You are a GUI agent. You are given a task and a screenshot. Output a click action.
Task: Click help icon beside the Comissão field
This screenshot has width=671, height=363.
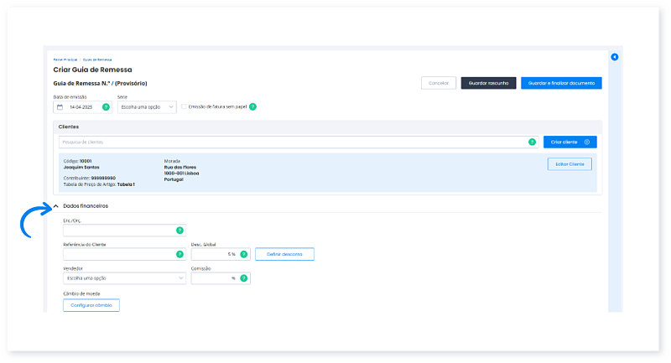[244, 278]
